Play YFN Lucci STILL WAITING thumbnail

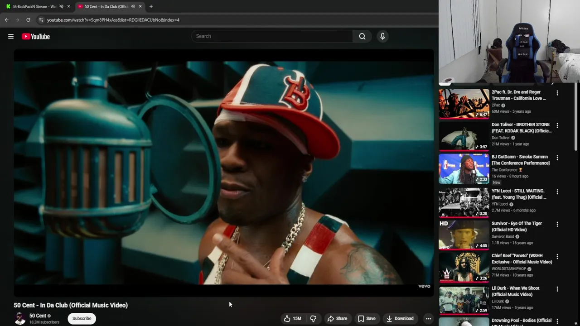464,202
